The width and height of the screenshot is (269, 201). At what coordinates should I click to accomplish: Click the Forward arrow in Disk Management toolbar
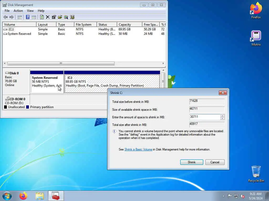12,17
